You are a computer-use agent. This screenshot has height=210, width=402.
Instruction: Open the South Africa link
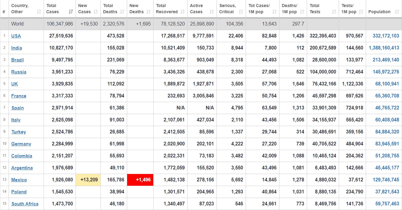(25, 204)
